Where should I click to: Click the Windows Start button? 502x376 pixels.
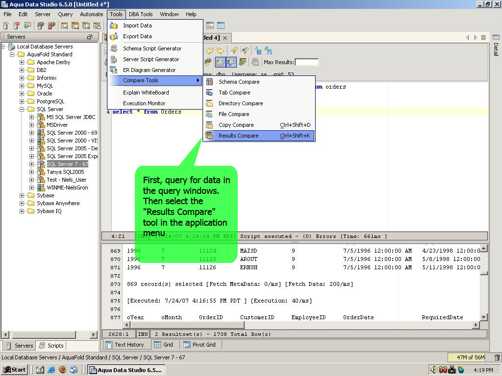[x=14, y=370]
